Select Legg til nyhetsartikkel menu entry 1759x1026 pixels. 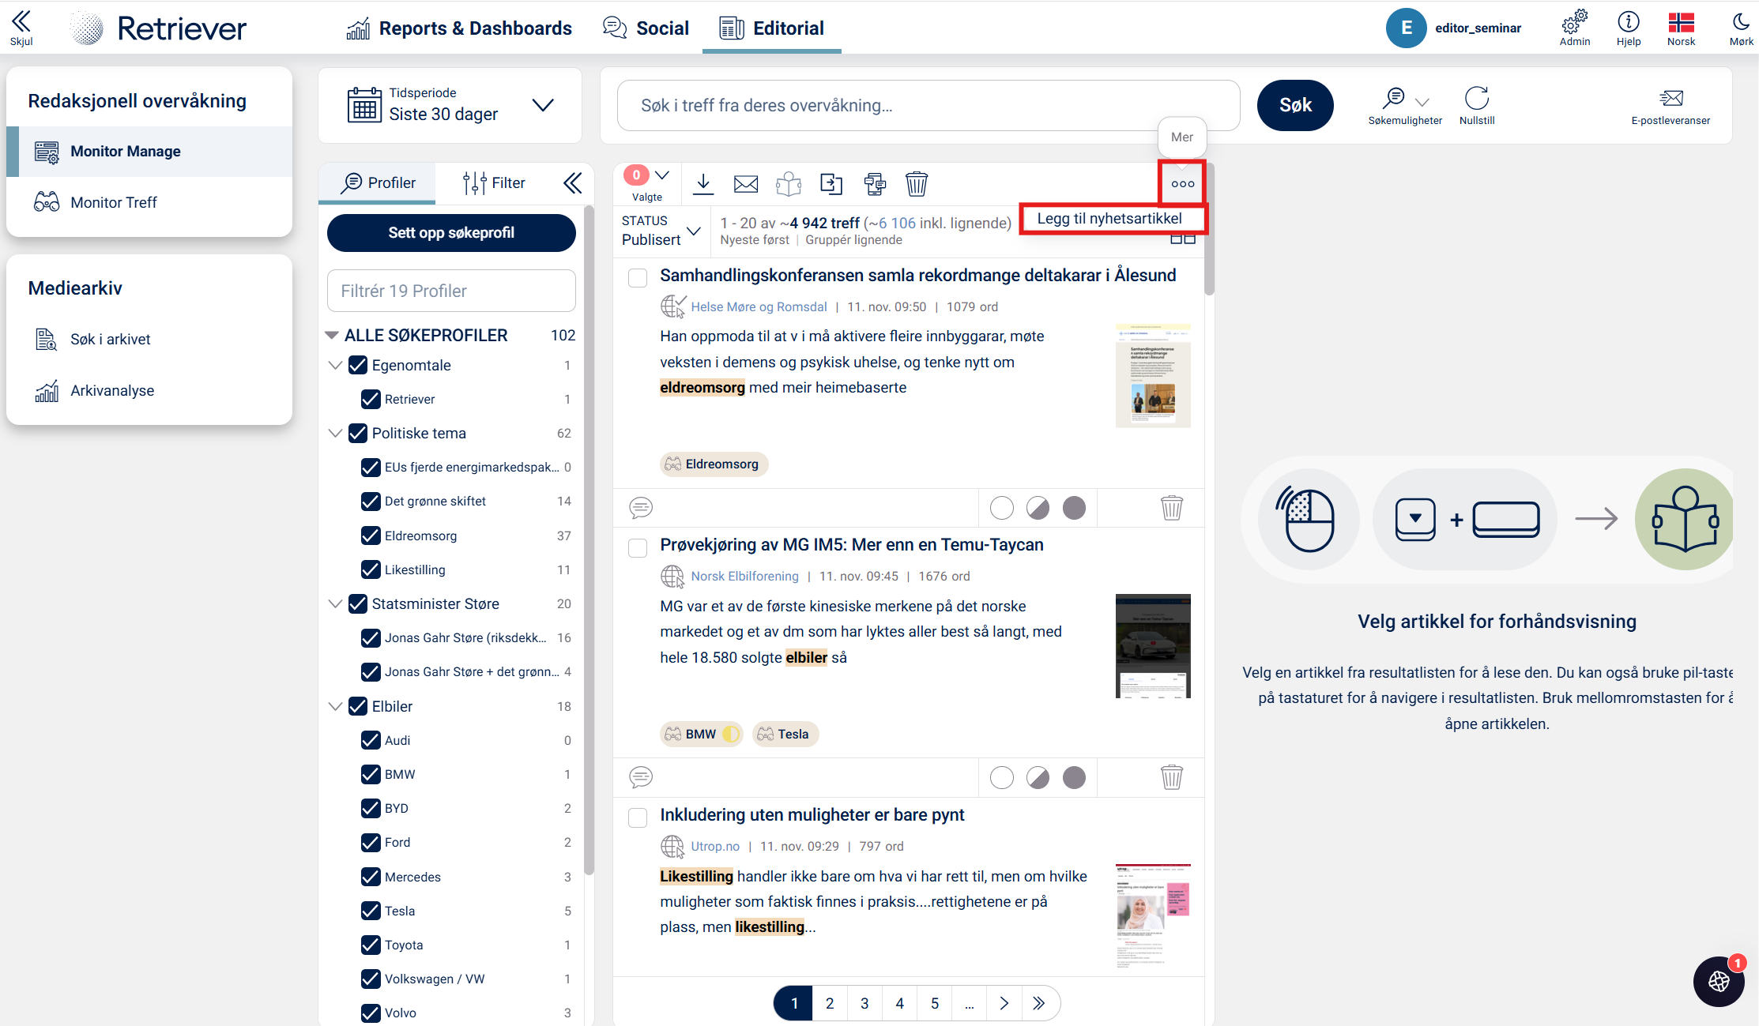[1109, 219]
